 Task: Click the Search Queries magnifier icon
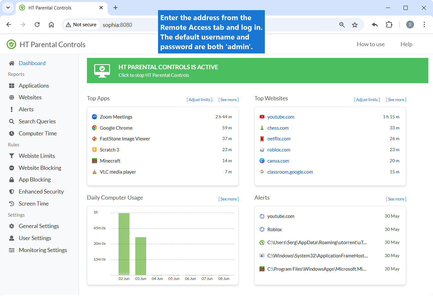click(12, 121)
